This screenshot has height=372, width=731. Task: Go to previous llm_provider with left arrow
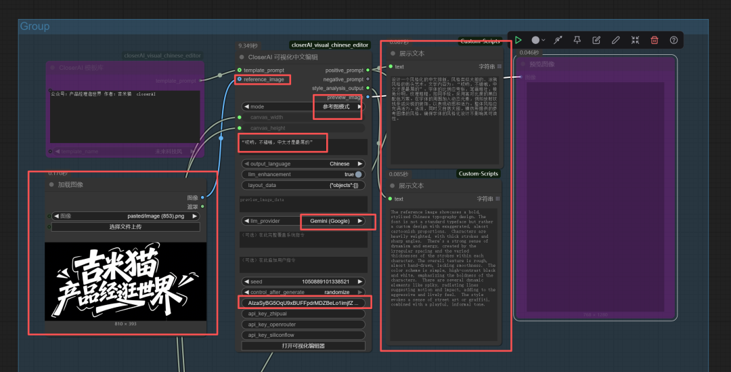(246, 221)
